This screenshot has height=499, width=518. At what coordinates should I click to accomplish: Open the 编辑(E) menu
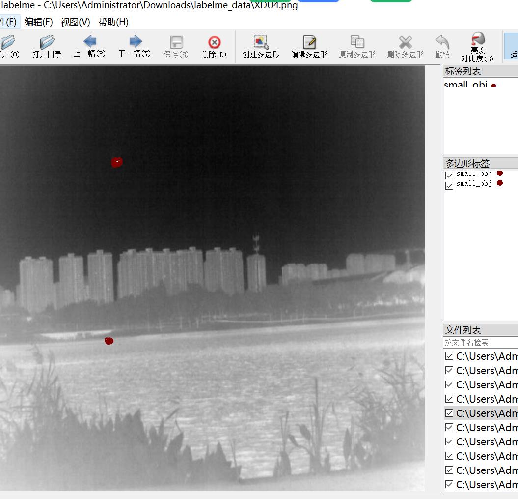pyautogui.click(x=38, y=22)
